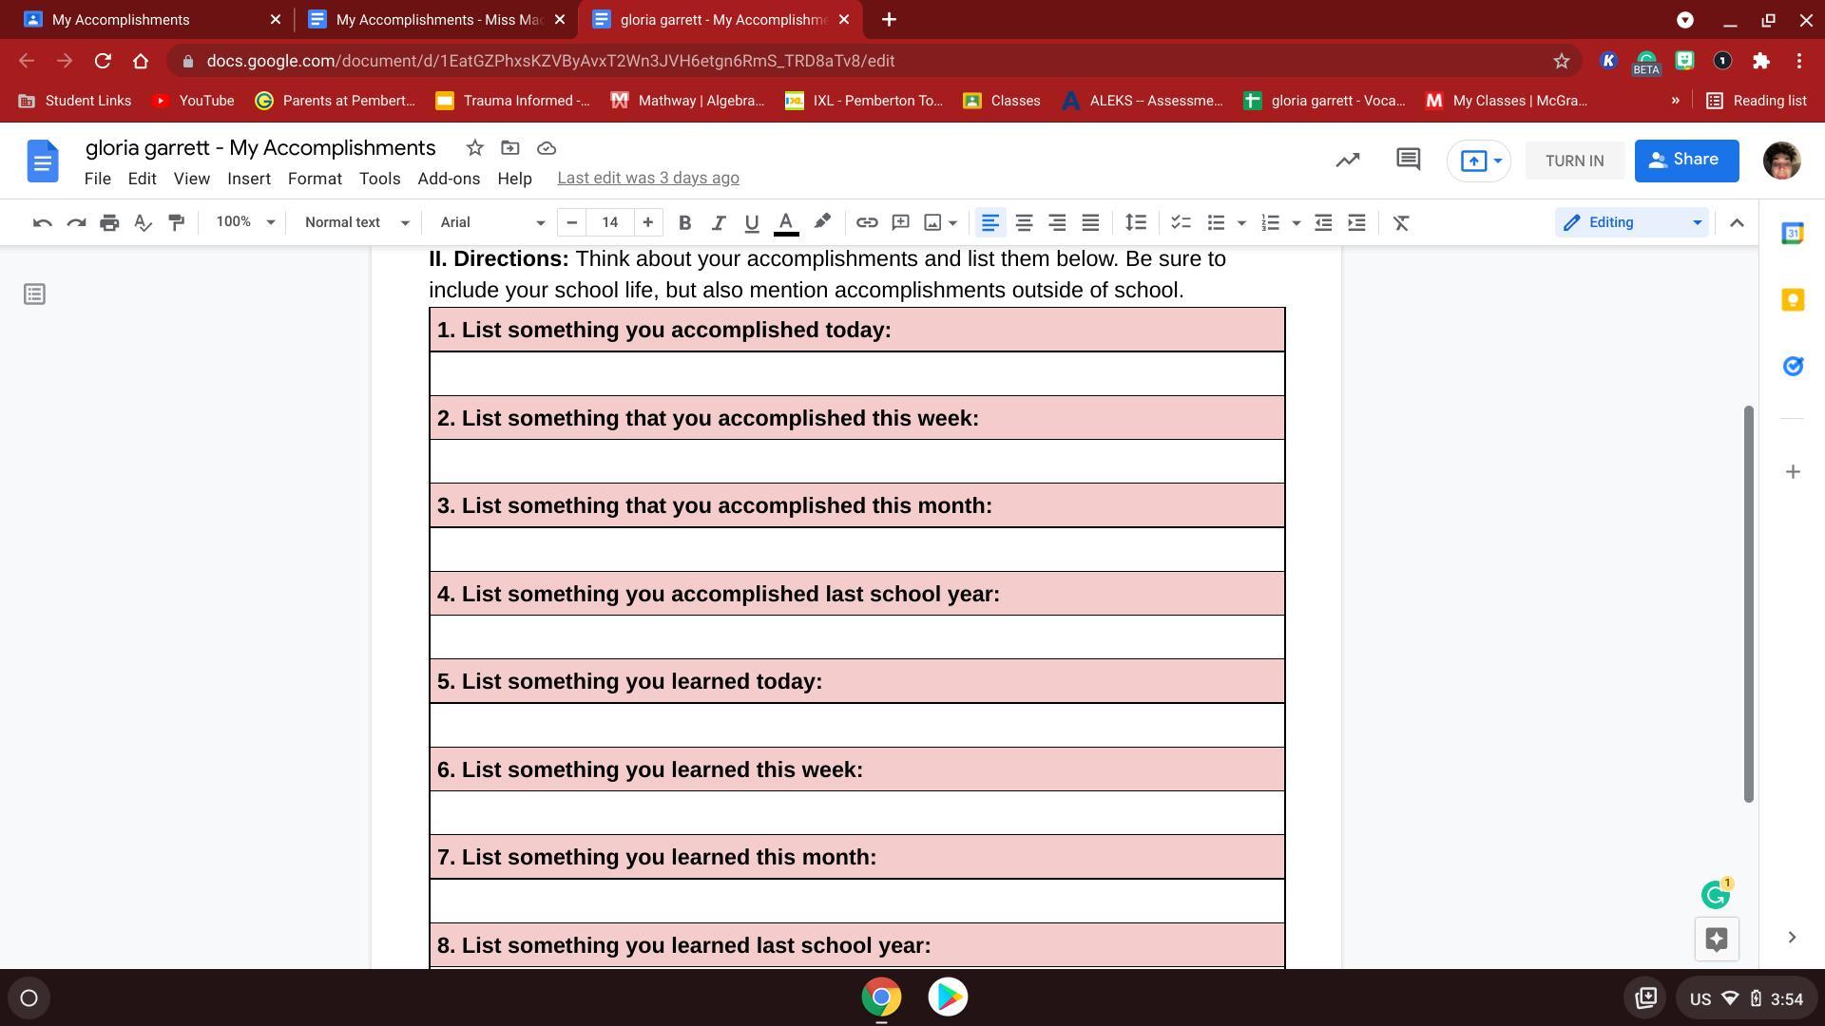Click the empty answer cell under question 1

click(856, 373)
